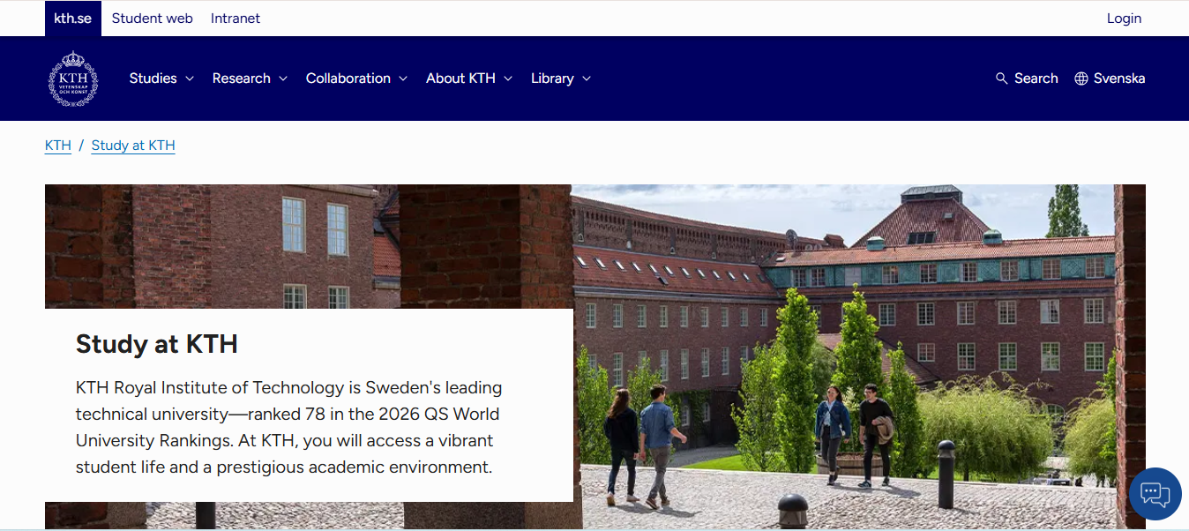Switch site language to Svenska
Viewport: 1189px width, 531px height.
[1118, 78]
